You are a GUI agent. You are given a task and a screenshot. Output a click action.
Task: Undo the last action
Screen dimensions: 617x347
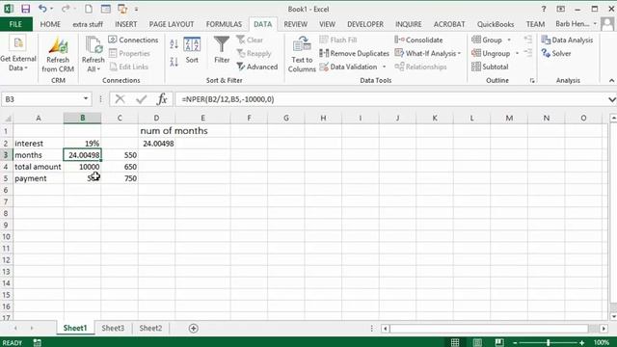[42, 9]
